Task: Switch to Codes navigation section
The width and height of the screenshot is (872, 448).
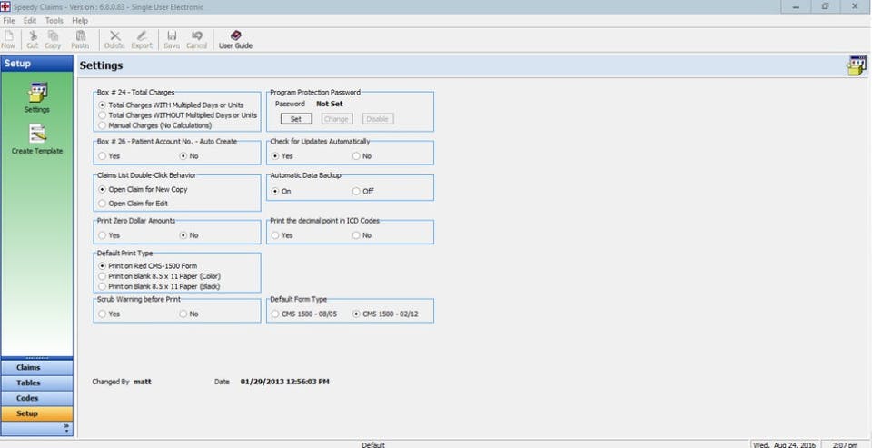Action: tap(36, 398)
